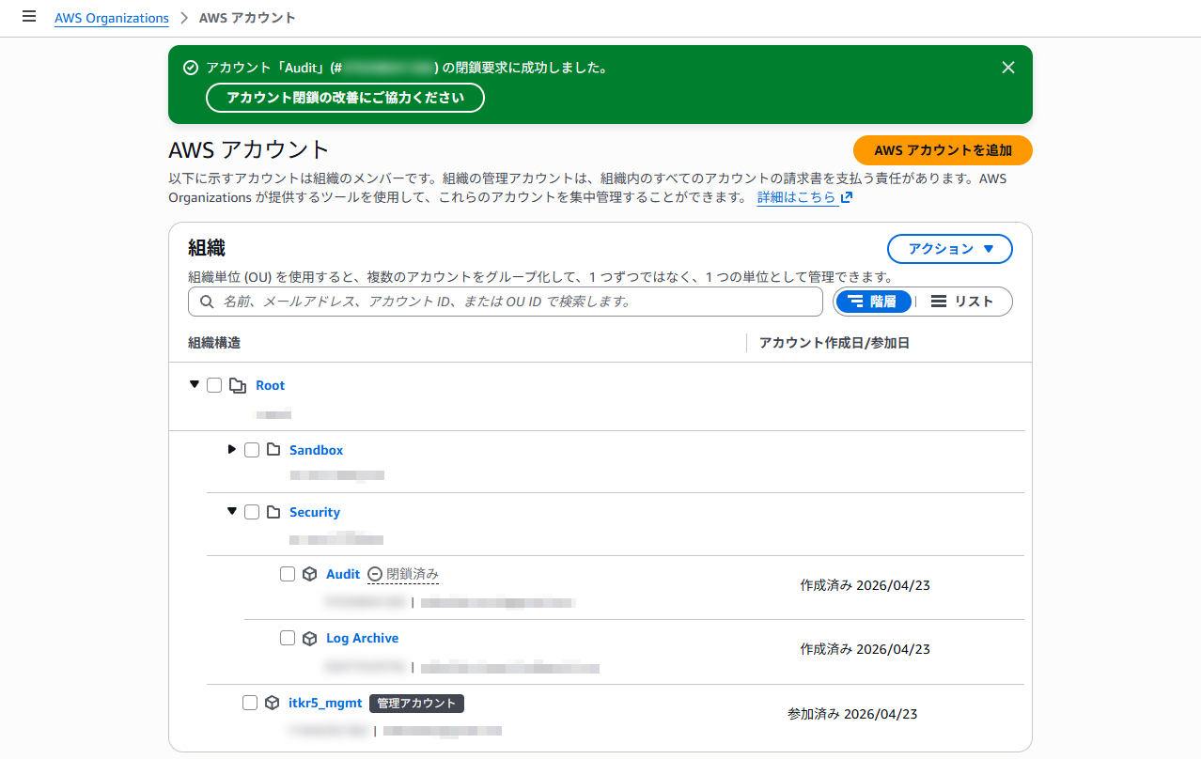Open the Sandbox OU link
Viewport: 1201px width, 759px height.
(316, 450)
